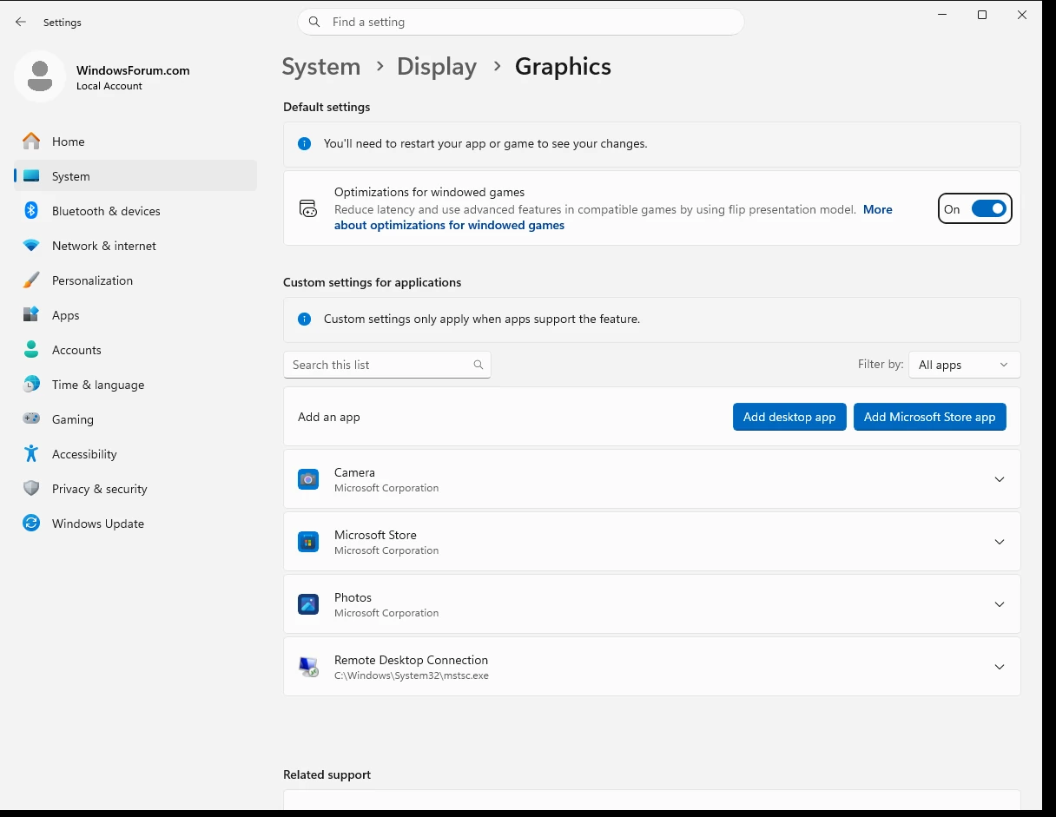Click Add Microsoft Store app button
Viewport: 1056px width, 817px height.
pyautogui.click(x=929, y=417)
